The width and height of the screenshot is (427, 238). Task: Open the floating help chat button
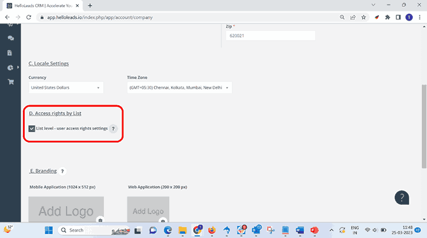[x=402, y=197]
